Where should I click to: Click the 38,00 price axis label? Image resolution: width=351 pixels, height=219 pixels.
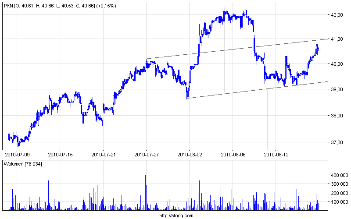coord(337,116)
